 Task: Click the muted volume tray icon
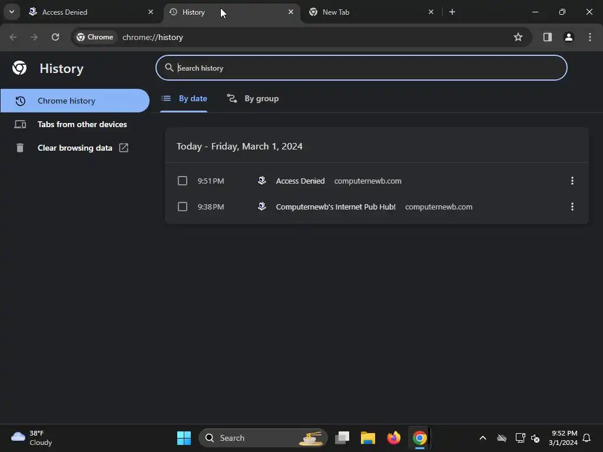[x=535, y=438]
